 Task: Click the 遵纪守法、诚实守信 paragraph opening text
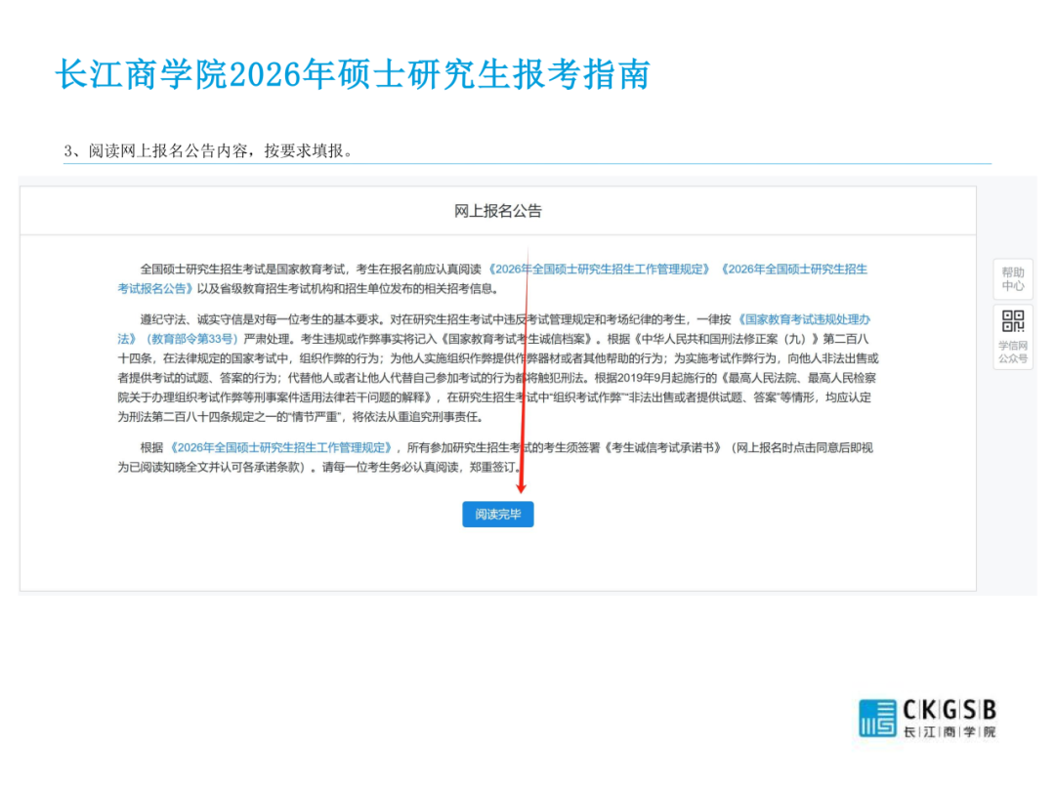tap(186, 319)
